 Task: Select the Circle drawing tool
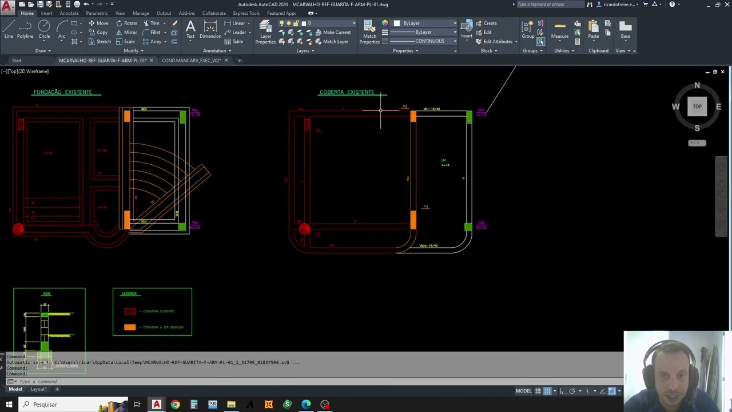pyautogui.click(x=44, y=30)
